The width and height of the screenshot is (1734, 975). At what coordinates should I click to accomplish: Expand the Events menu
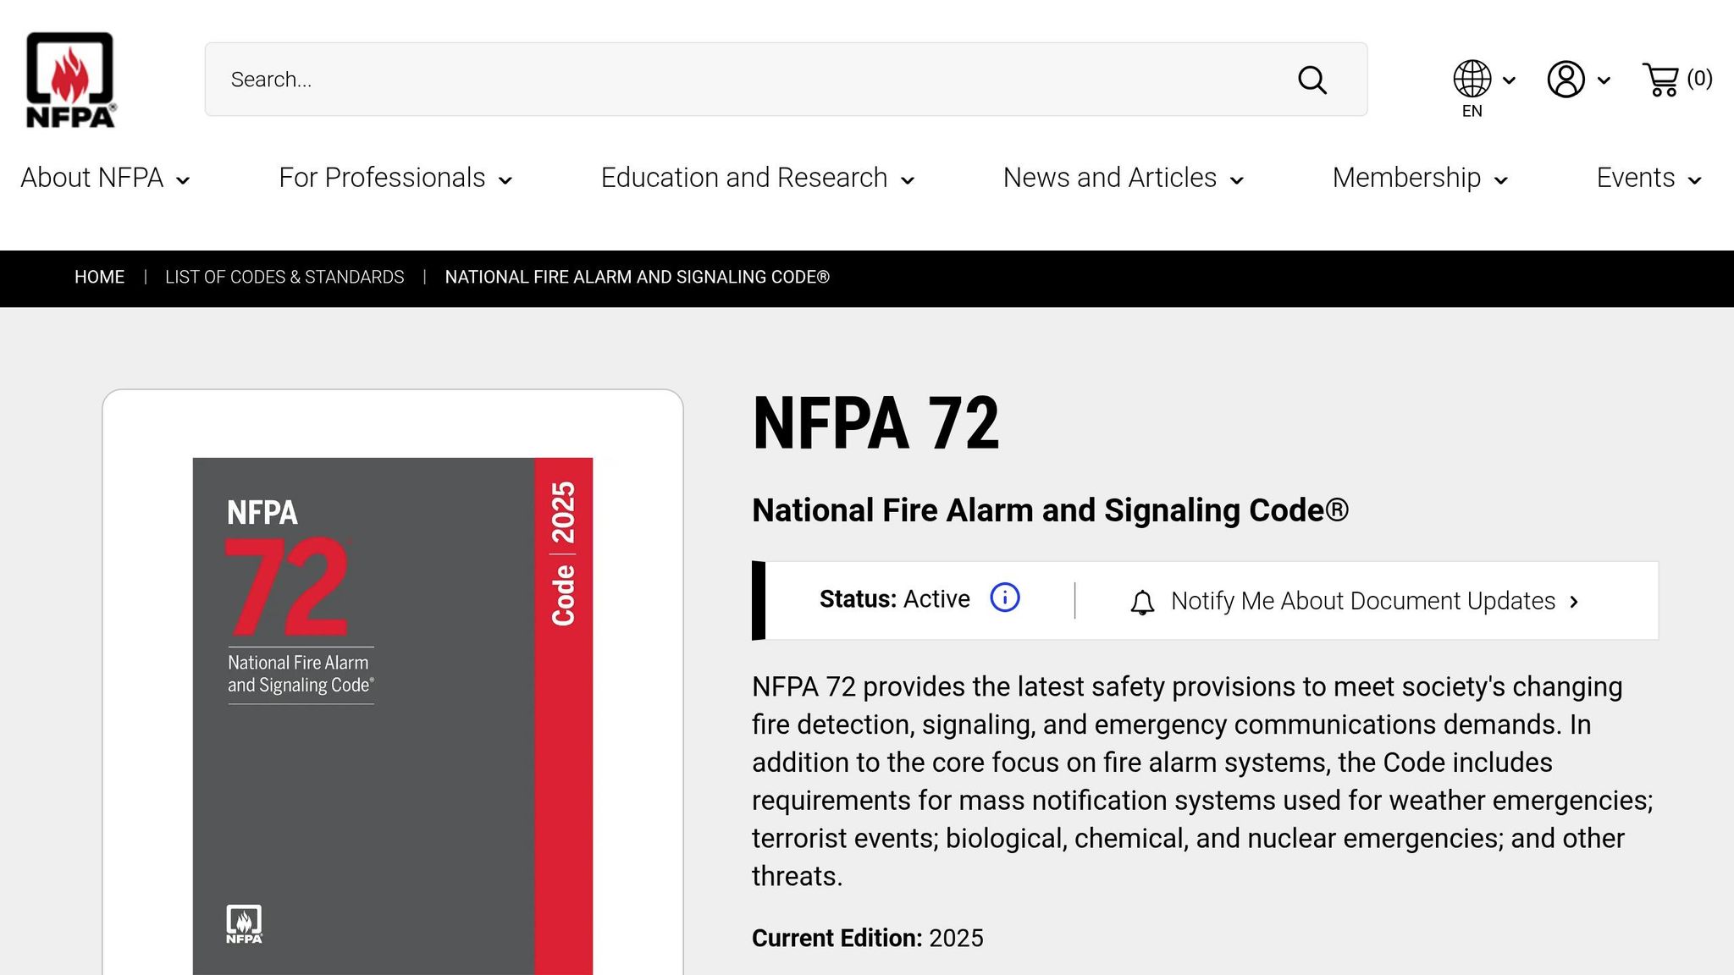(x=1648, y=178)
